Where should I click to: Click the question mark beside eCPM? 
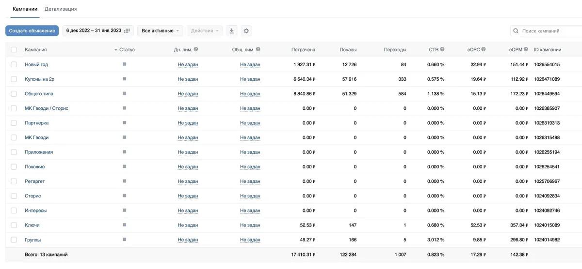pyautogui.click(x=525, y=49)
